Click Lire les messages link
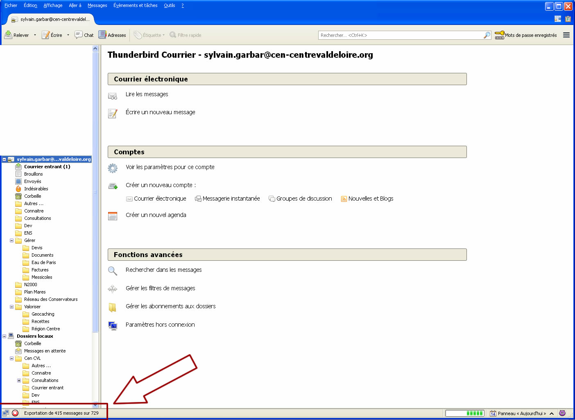Screen dimensions: 575x420 click(x=147, y=94)
